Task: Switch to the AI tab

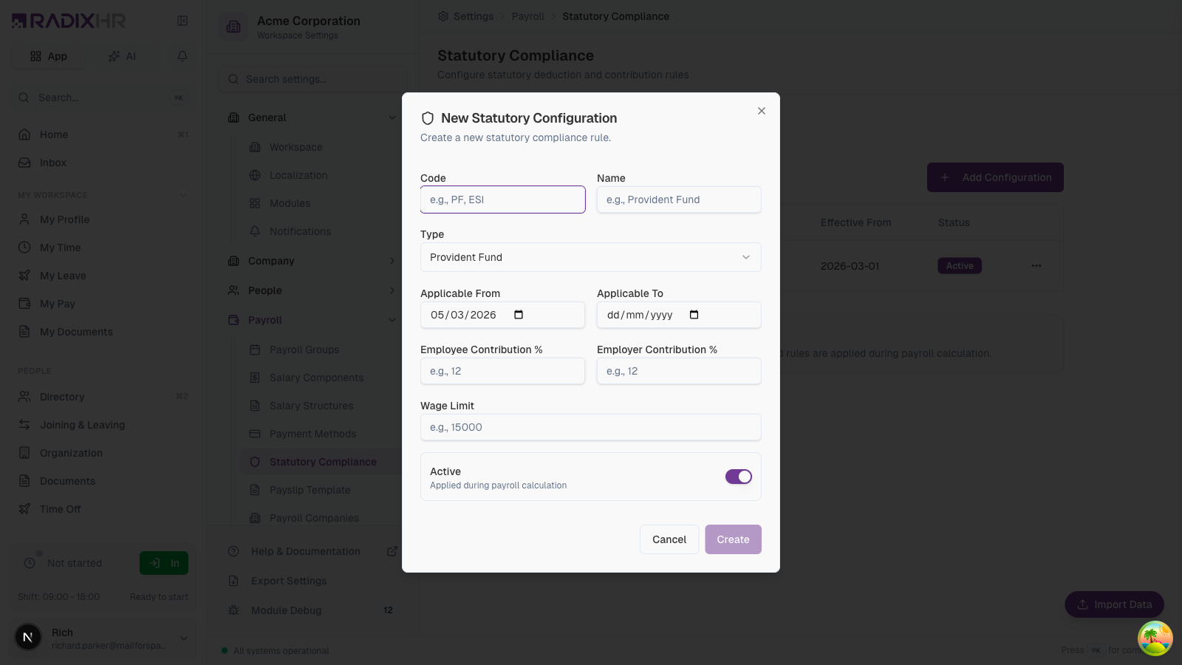Action: tap(123, 56)
